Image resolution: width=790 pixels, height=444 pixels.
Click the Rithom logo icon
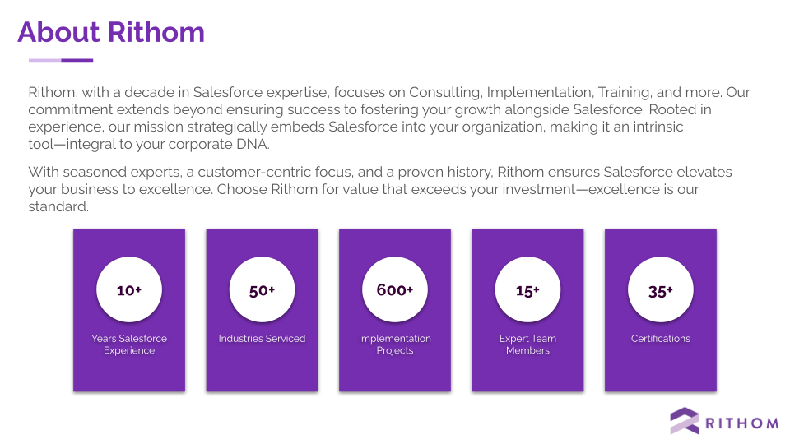(x=685, y=421)
